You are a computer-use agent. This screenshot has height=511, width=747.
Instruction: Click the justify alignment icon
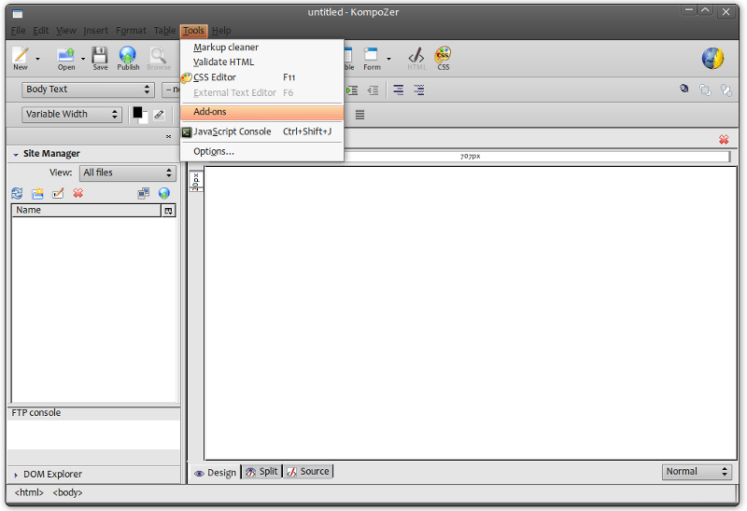(x=359, y=115)
